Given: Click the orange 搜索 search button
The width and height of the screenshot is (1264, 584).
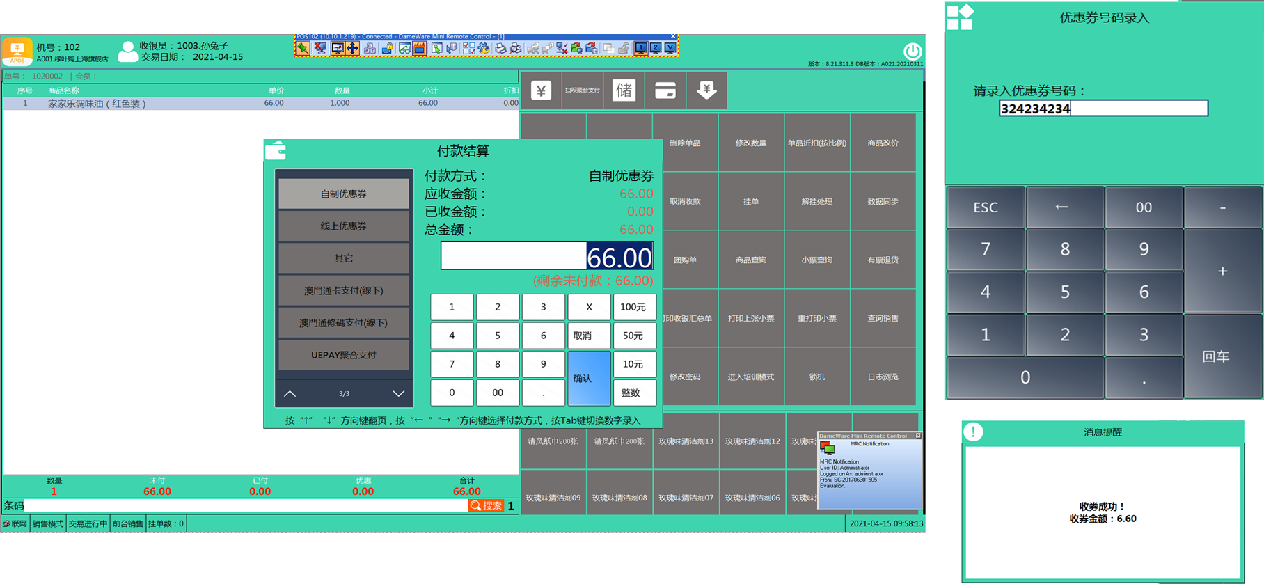Looking at the screenshot, I should point(486,505).
